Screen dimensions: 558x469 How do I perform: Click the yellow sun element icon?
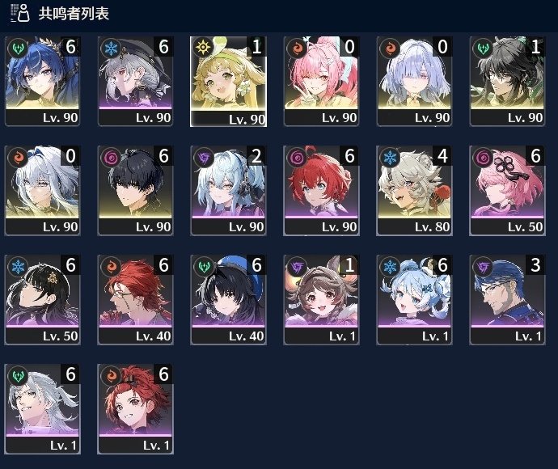coord(203,48)
